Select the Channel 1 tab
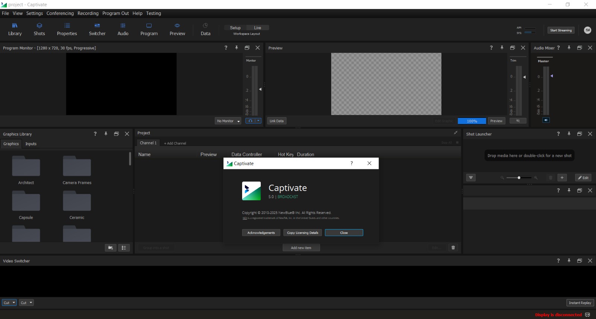The image size is (596, 319). 148,143
